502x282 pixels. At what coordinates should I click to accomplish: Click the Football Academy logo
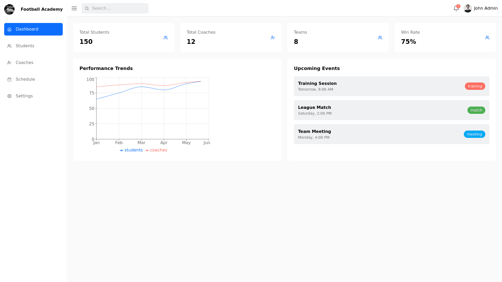tap(9, 9)
